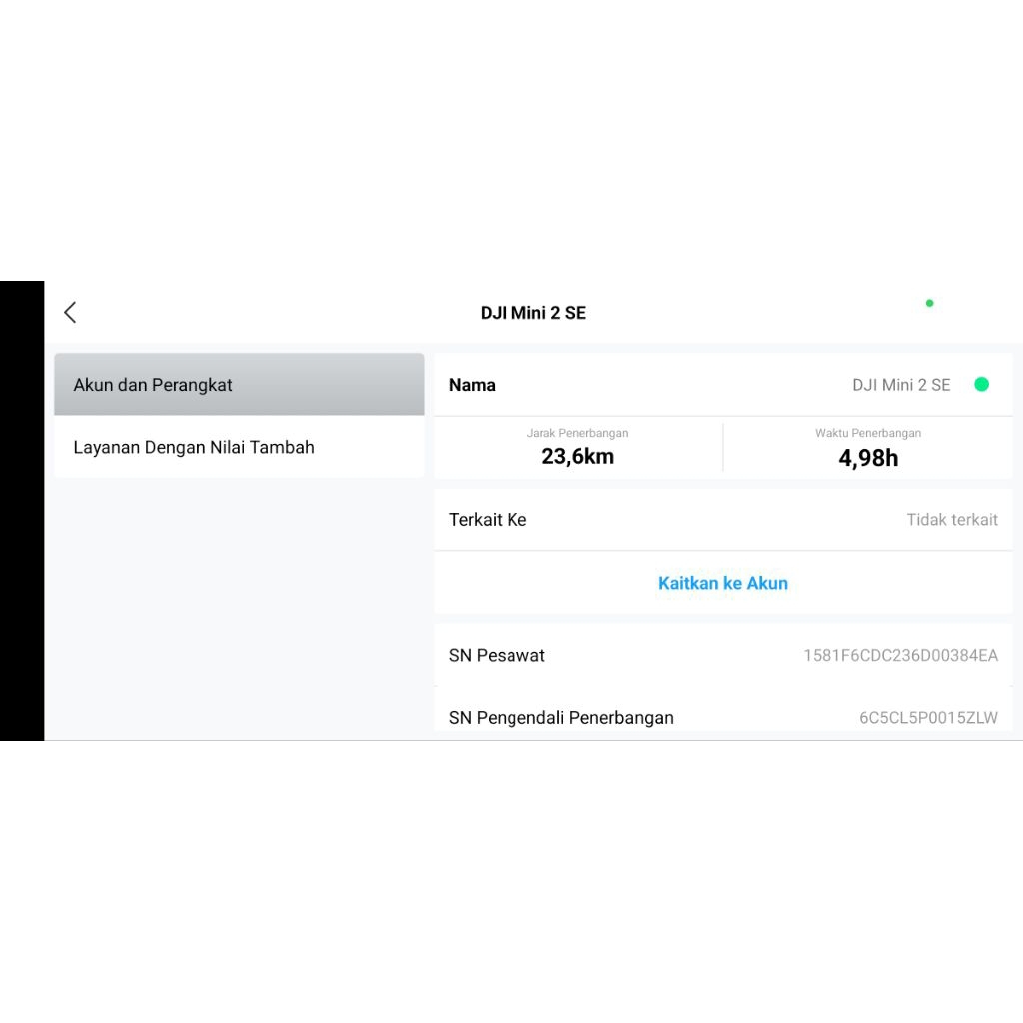
Task: Click the serial 1581F6CDC236D00384EA text
Action: coord(900,656)
